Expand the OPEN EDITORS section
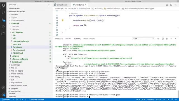This screenshot has width=179, height=101. 14,9
